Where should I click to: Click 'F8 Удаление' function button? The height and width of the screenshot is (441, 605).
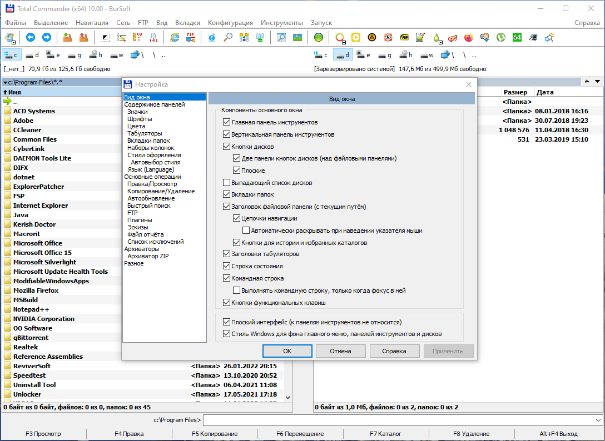[471, 434]
